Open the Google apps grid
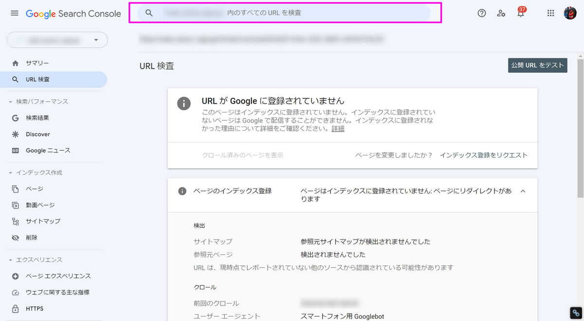The height and width of the screenshot is (321, 584). (551, 13)
